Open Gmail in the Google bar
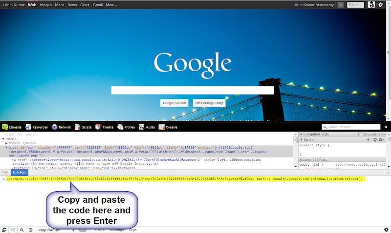Screen dimensions: 391x233 [98, 5]
